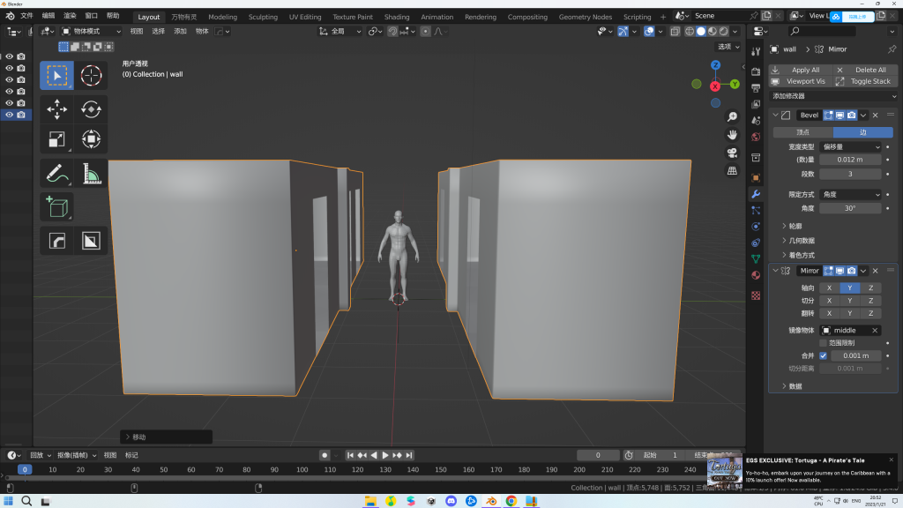Select the Bevel edges mode button
Image resolution: width=903 pixels, height=508 pixels.
(x=863, y=132)
